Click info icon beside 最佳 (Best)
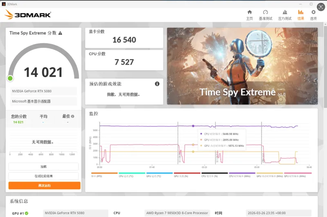Screen dimensions: 327x217 pos(73,116)
